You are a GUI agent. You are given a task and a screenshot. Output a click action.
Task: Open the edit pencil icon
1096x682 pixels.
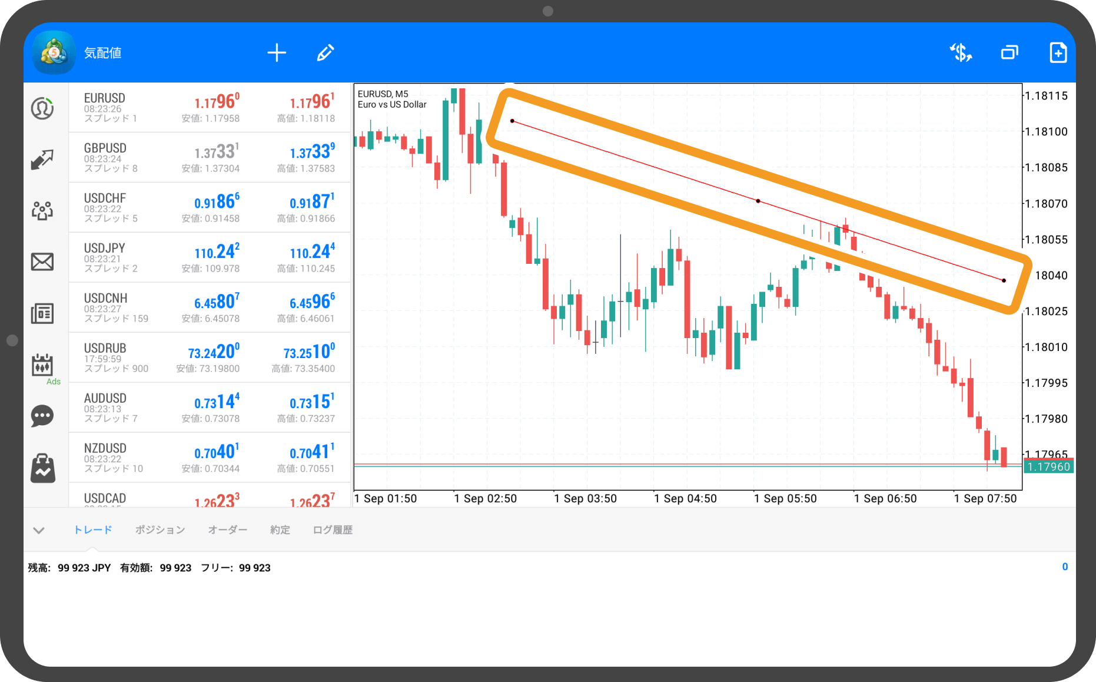pos(326,52)
